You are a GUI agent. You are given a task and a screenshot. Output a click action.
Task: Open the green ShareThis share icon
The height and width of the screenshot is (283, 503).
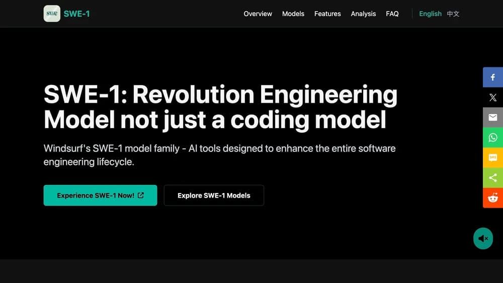point(493,177)
